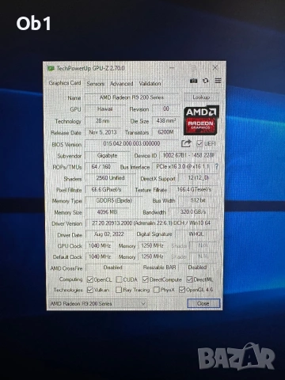Viewport: 285px width, 380px height.
Task: Click the Bus Width field 512 bit
Action: pos(198,200)
